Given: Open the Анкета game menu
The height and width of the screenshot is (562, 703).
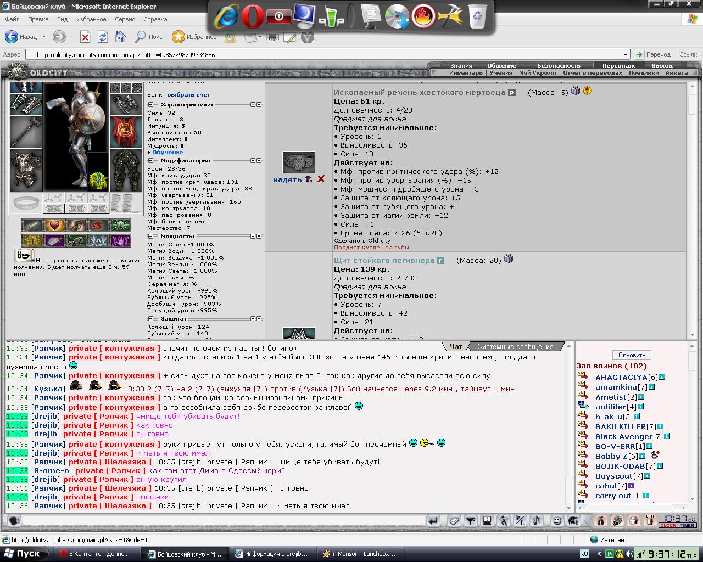Looking at the screenshot, I should 677,72.
